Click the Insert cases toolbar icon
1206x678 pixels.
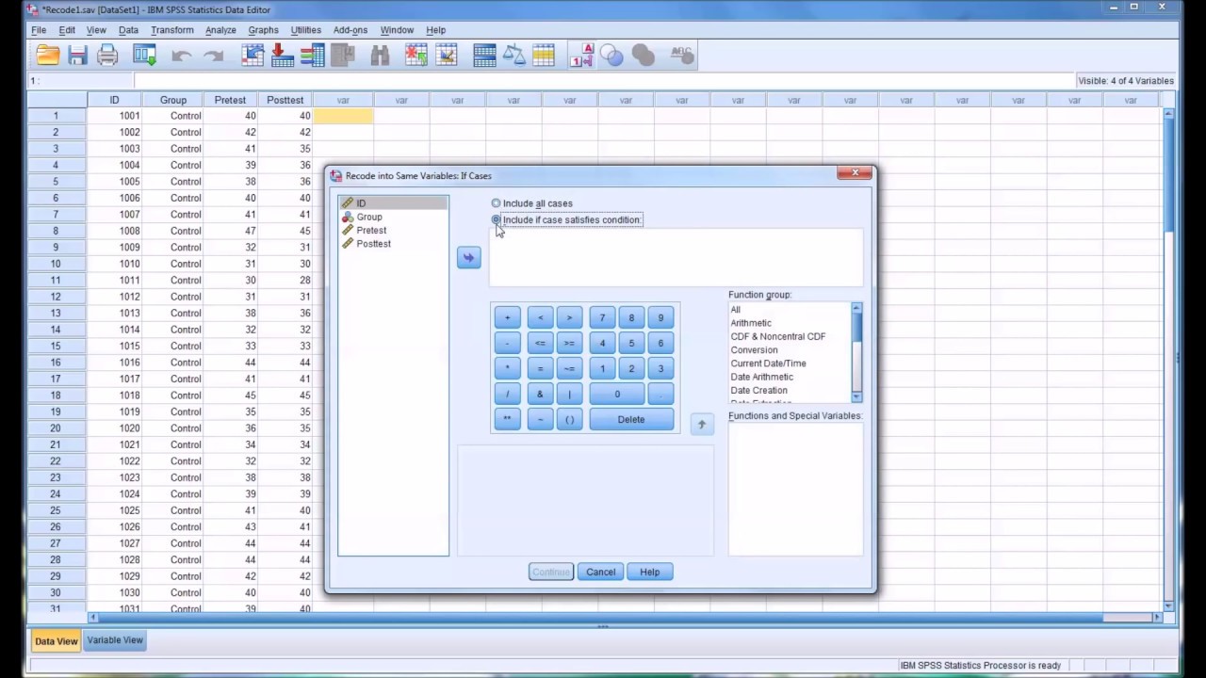click(416, 56)
